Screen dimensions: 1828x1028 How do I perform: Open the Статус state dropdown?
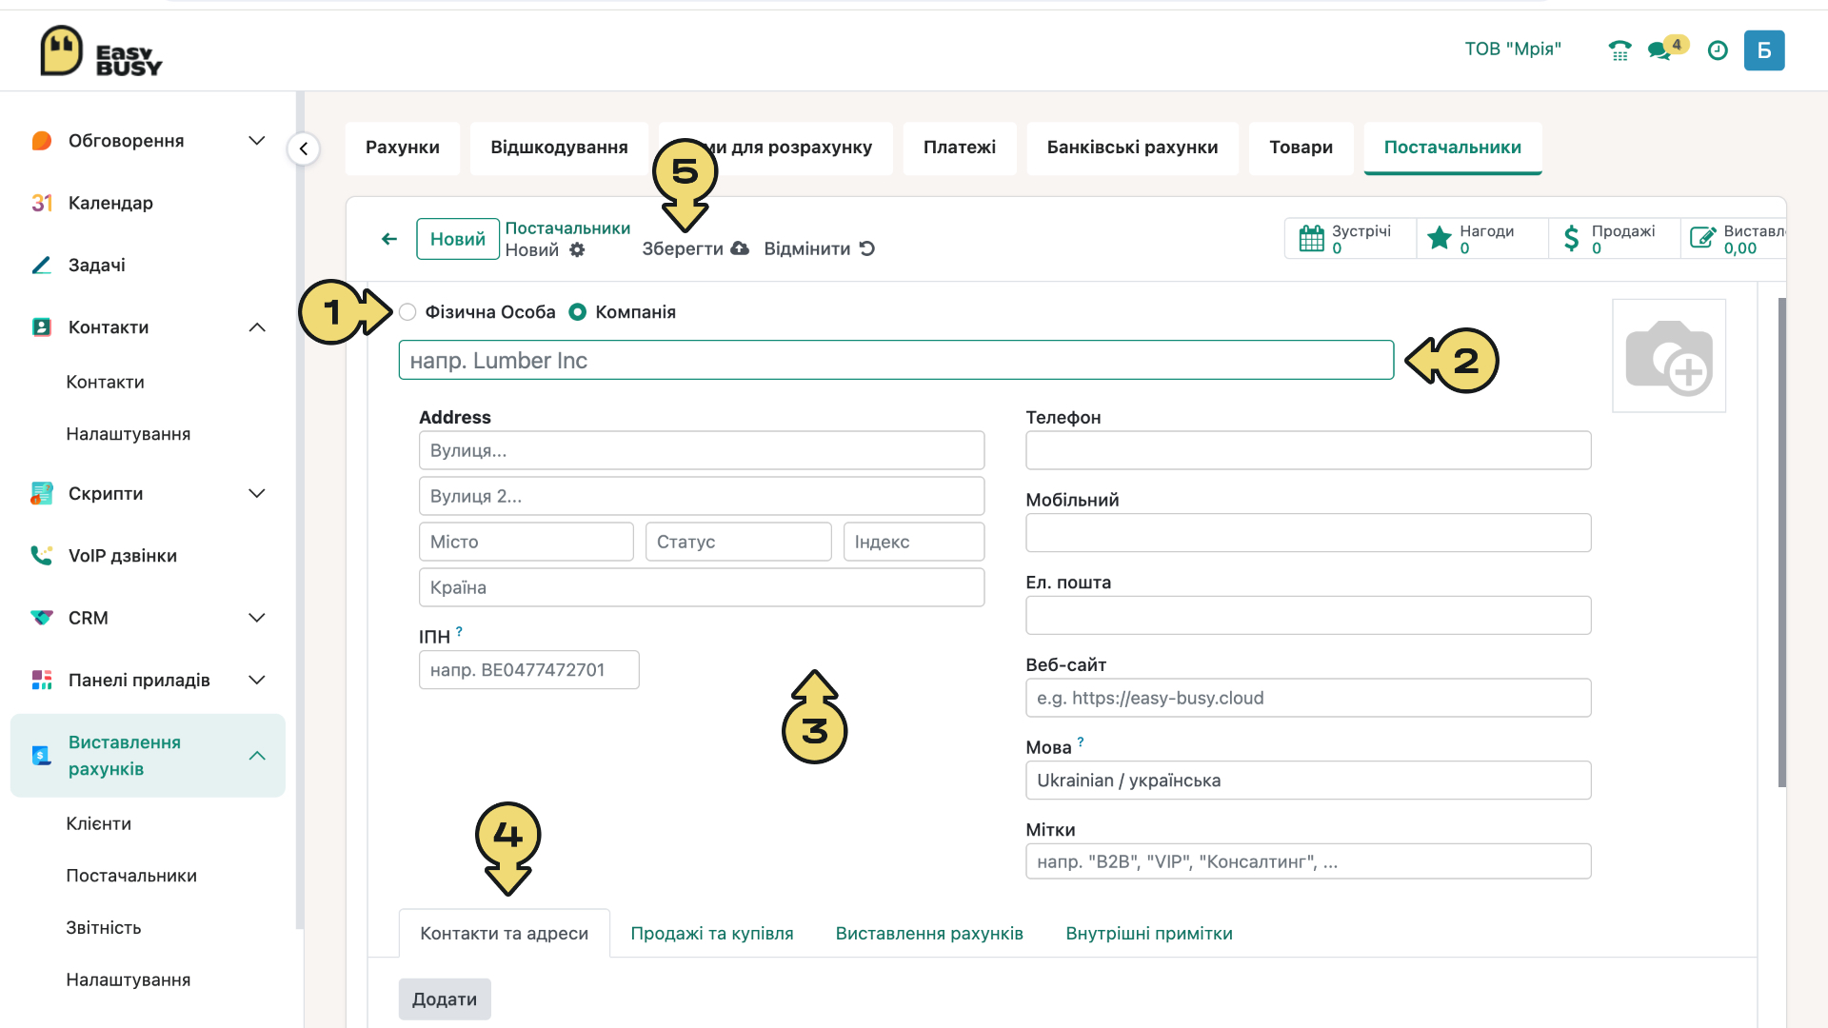[739, 542]
